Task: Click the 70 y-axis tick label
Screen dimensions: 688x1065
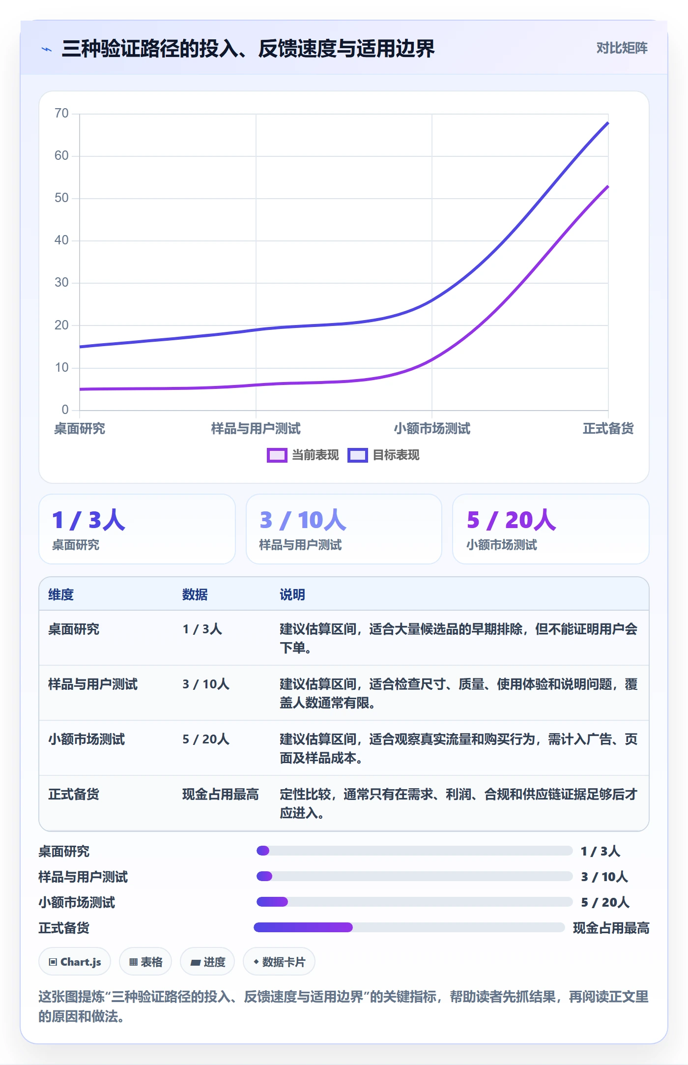Action: (61, 113)
